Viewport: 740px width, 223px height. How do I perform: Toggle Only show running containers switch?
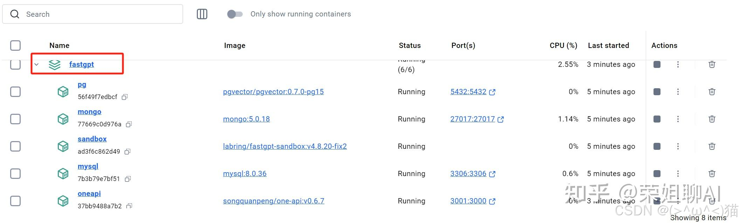[x=235, y=14]
